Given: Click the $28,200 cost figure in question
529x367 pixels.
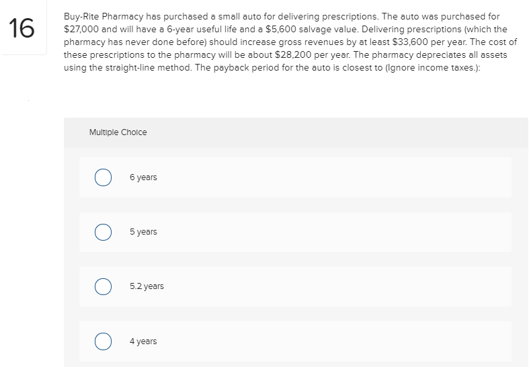Looking at the screenshot, I should (293, 55).
